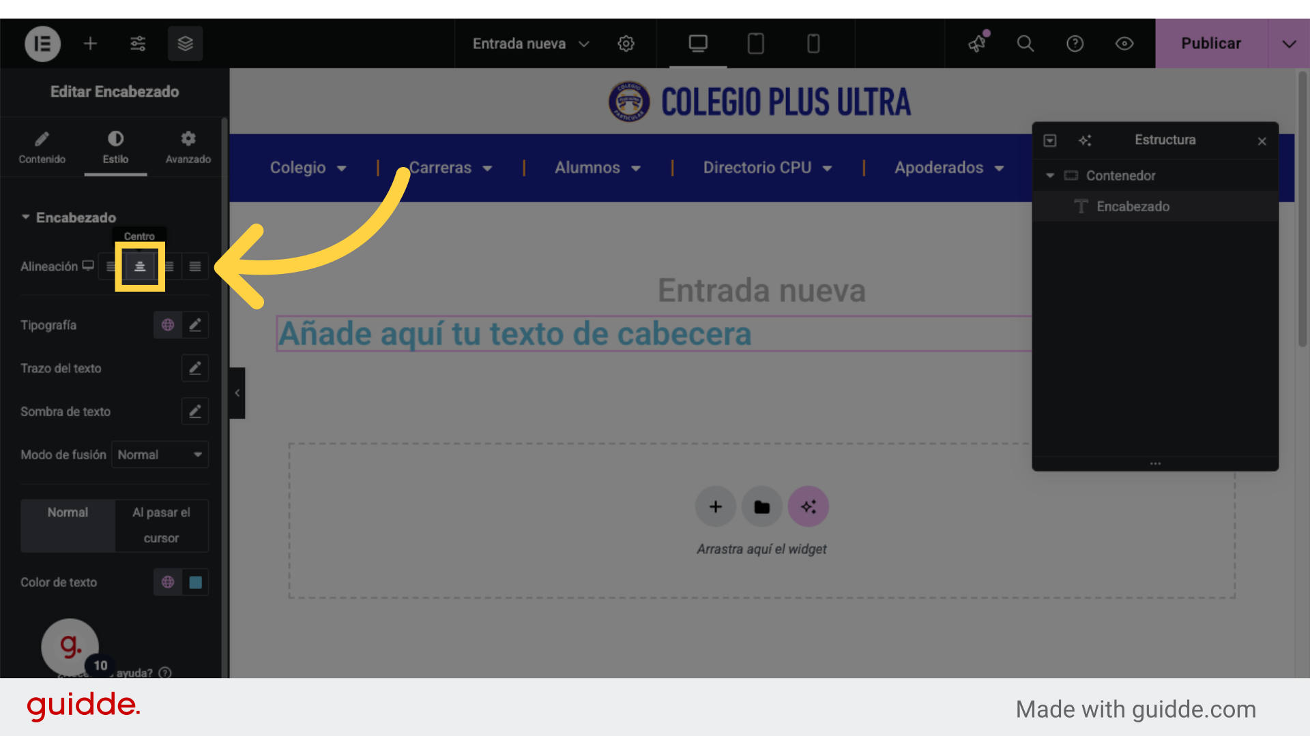Open the help question mark icon

pos(1075,44)
